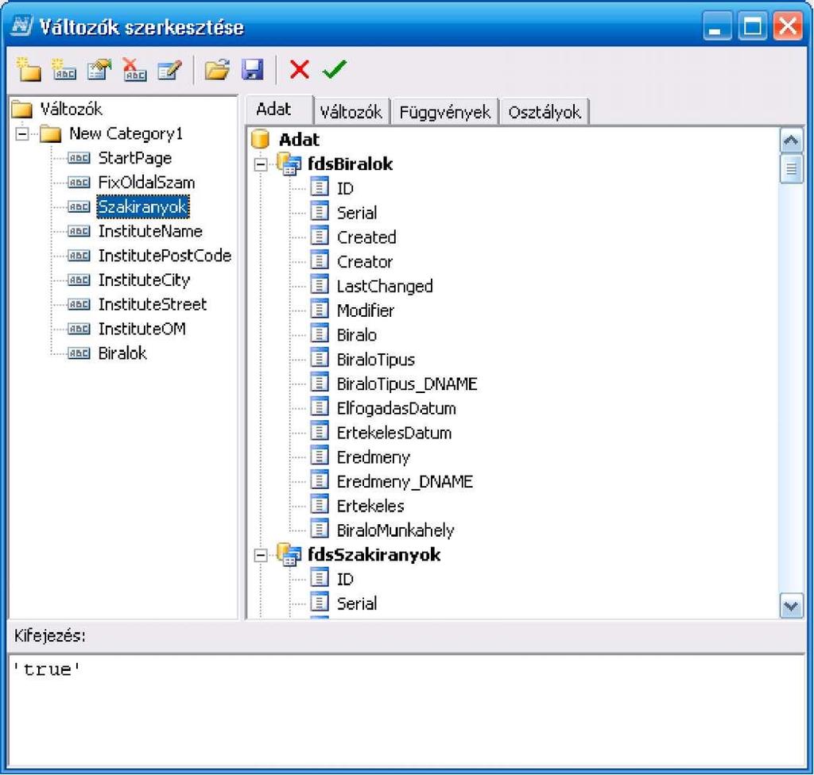Collapse the fdsSzakiranyok data source

261,555
